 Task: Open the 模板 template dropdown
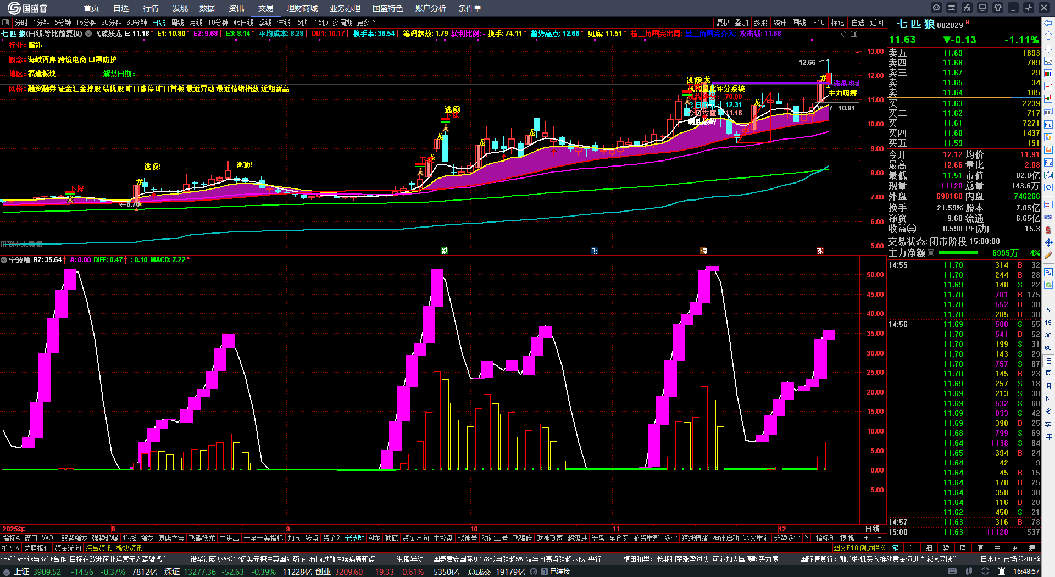847,538
